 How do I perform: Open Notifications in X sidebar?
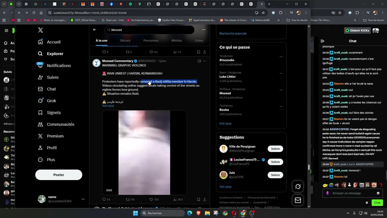54,66
